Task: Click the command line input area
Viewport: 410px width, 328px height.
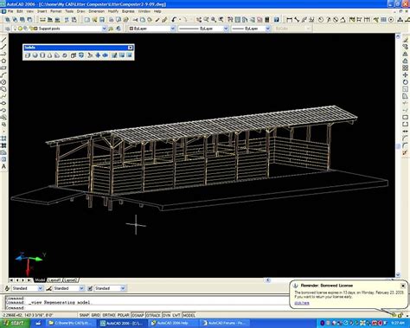Action: [147, 307]
